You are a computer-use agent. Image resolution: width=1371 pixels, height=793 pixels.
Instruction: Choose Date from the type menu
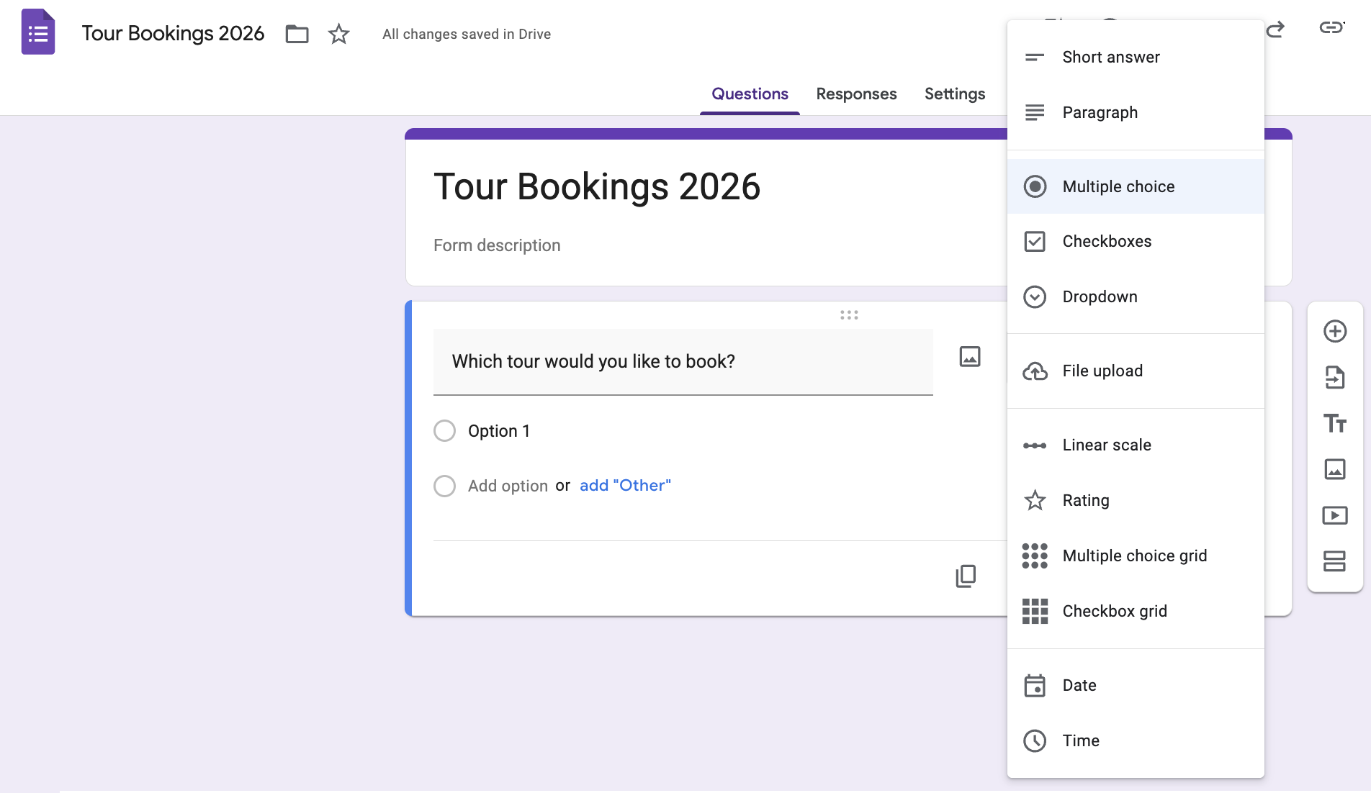[x=1079, y=685]
